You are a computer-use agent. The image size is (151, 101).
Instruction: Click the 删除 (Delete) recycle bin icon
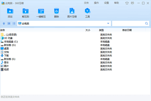[x=56, y=11]
